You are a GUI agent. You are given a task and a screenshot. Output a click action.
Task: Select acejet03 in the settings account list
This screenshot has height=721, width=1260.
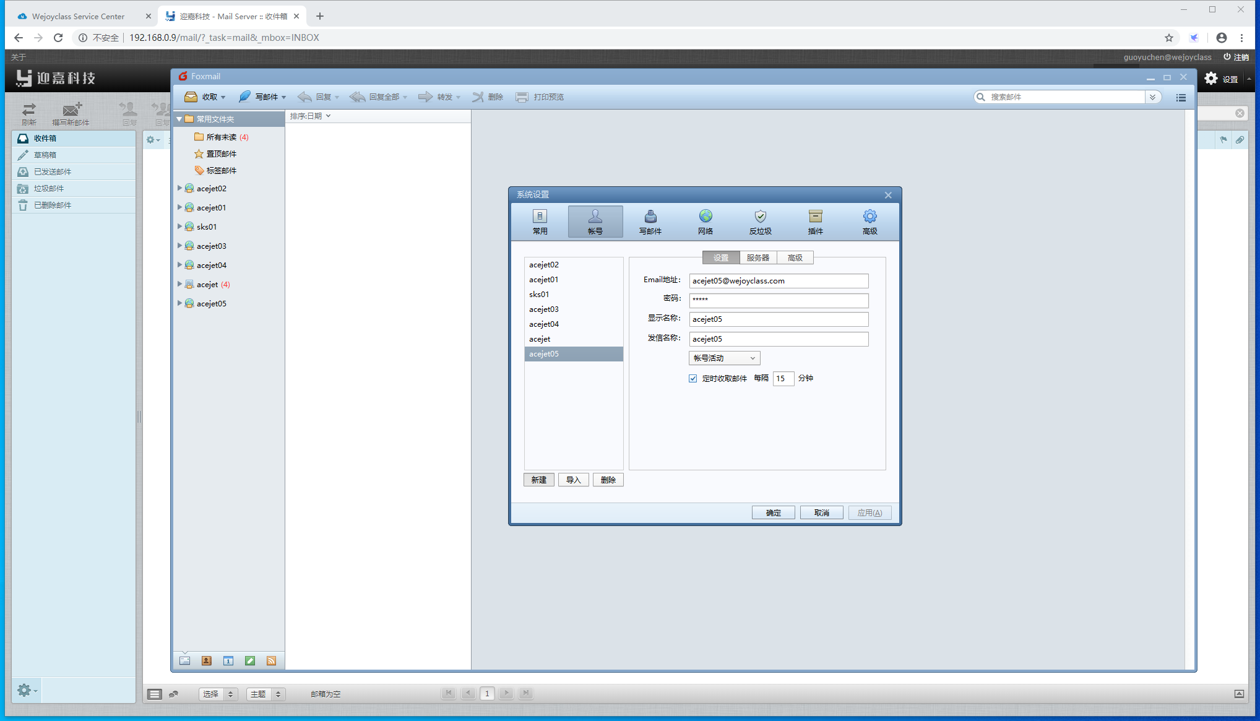[x=544, y=309]
